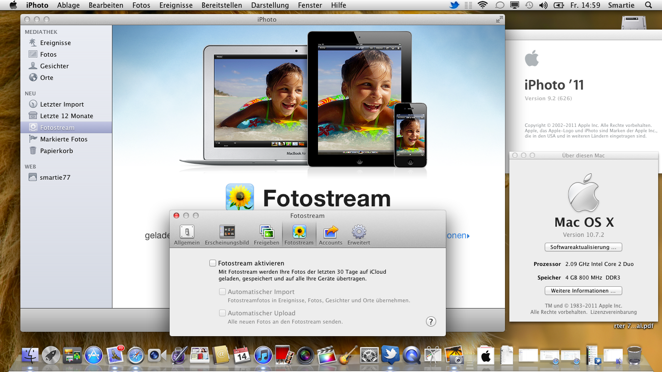Viewport: 662px width, 372px height.
Task: Toggle the Automatischer Import checkbox
Action: tap(222, 292)
